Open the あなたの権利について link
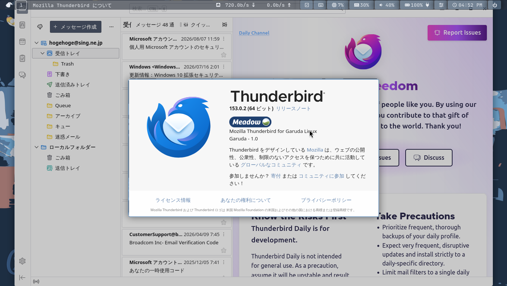507x286 pixels. [x=246, y=200]
